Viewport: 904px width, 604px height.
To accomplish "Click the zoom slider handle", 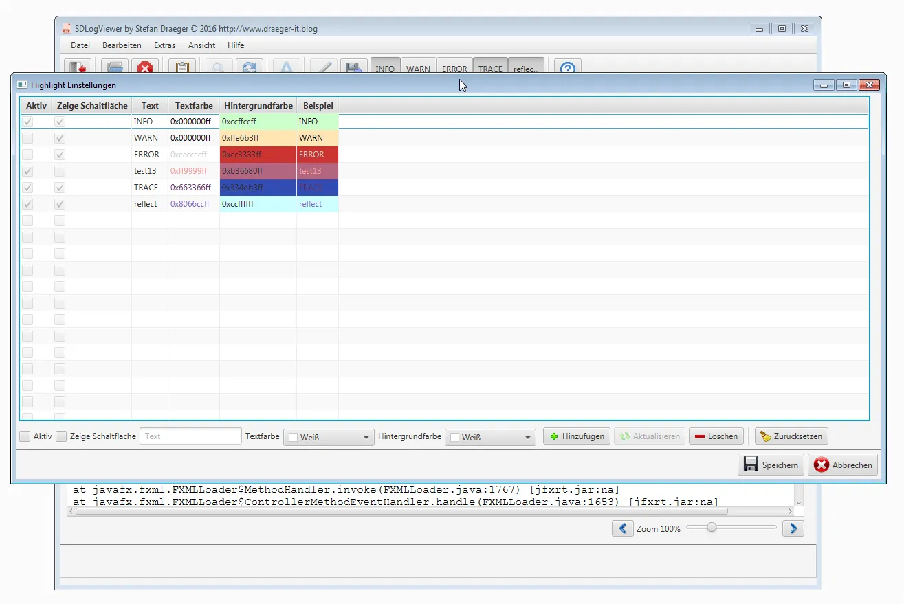I will 712,528.
